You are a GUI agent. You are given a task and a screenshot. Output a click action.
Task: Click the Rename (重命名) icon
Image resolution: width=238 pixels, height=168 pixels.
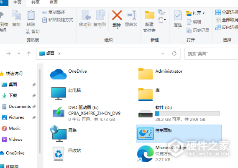[132, 15]
